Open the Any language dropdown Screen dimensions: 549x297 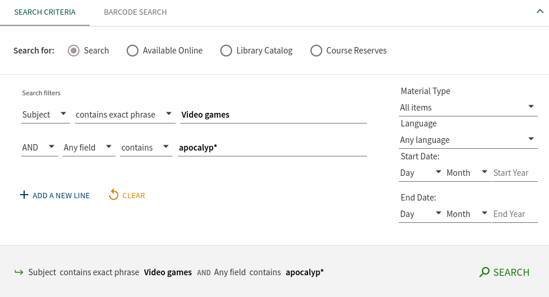point(468,140)
